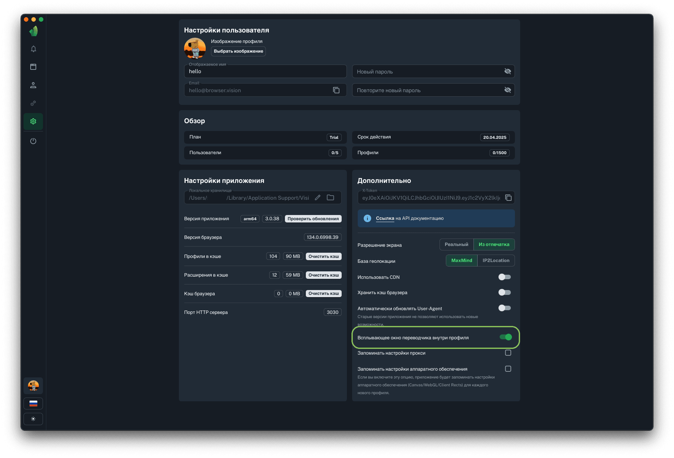Copy the email address to clipboard

click(336, 90)
